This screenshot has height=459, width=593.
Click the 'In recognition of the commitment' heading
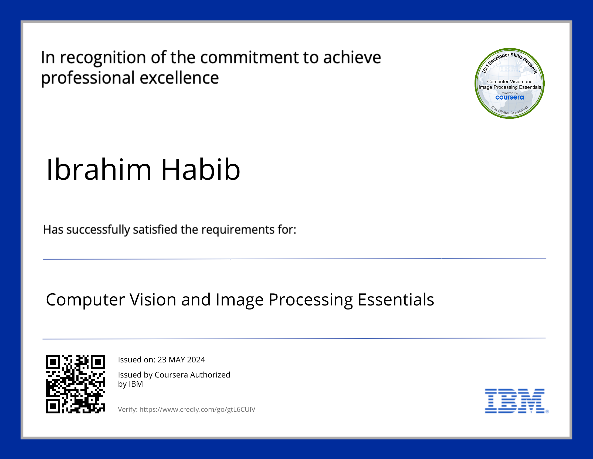[x=211, y=57]
